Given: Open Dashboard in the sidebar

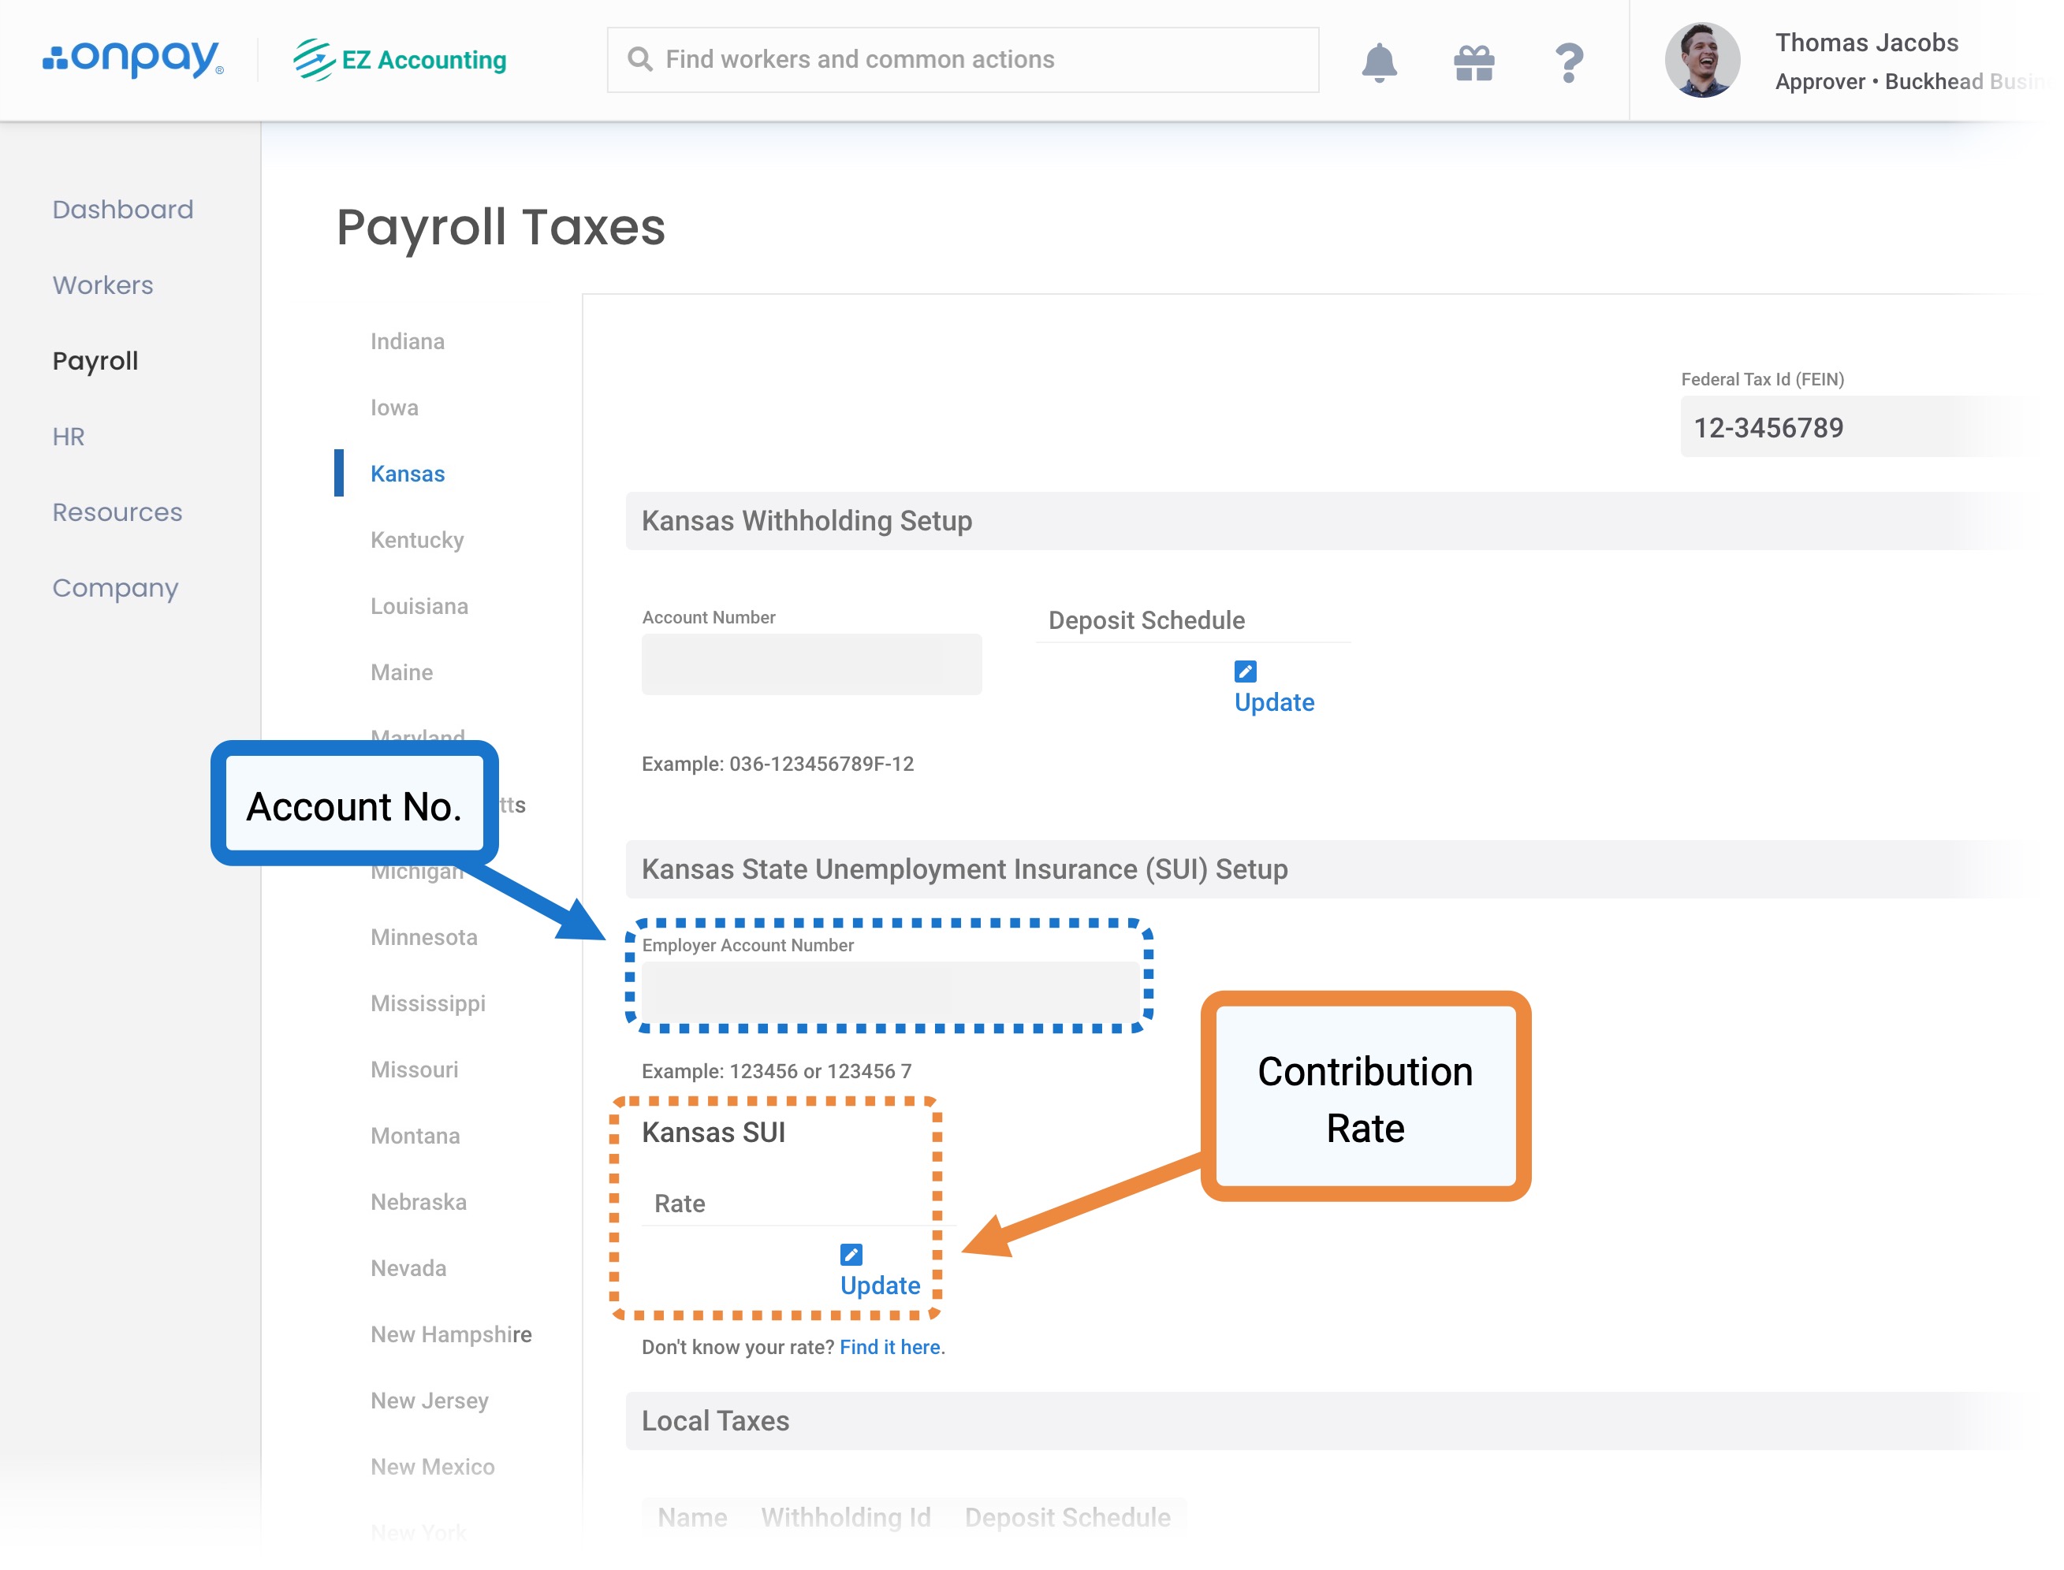Looking at the screenshot, I should tap(122, 210).
